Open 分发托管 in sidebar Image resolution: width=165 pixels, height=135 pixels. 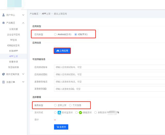click(x=13, y=29)
